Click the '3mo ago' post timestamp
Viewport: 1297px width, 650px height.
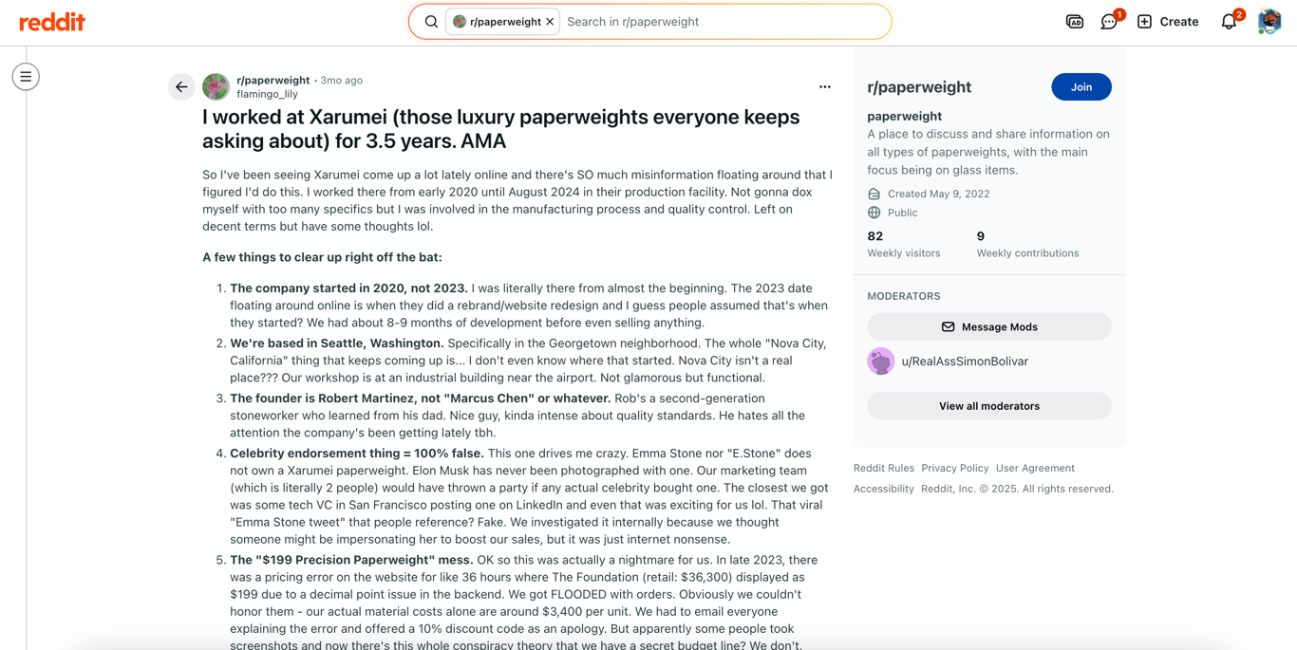click(342, 81)
